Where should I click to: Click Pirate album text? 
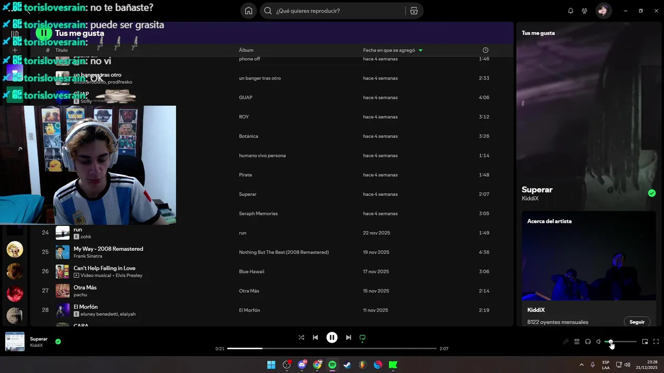[x=245, y=175]
